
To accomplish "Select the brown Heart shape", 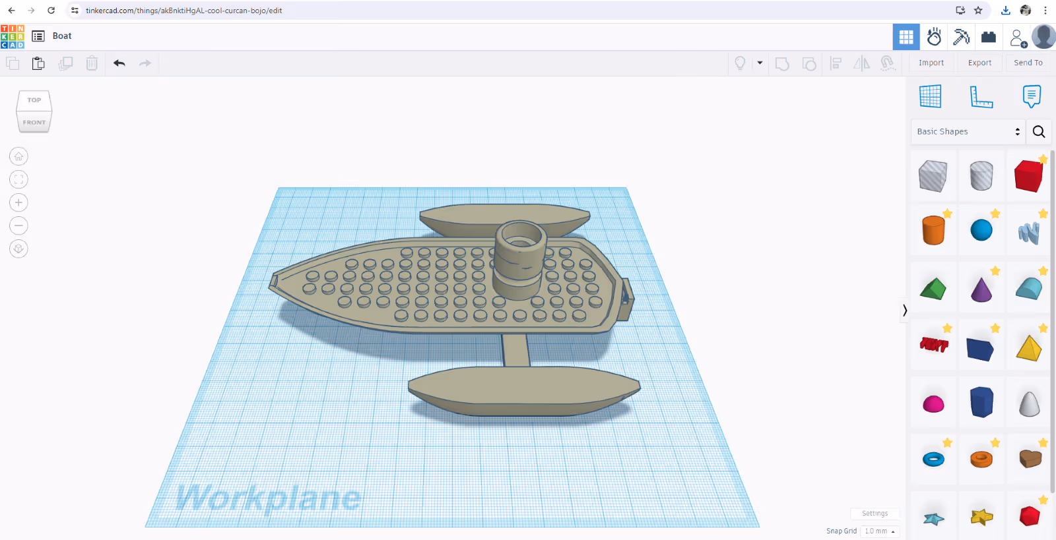I will pos(1030,458).
